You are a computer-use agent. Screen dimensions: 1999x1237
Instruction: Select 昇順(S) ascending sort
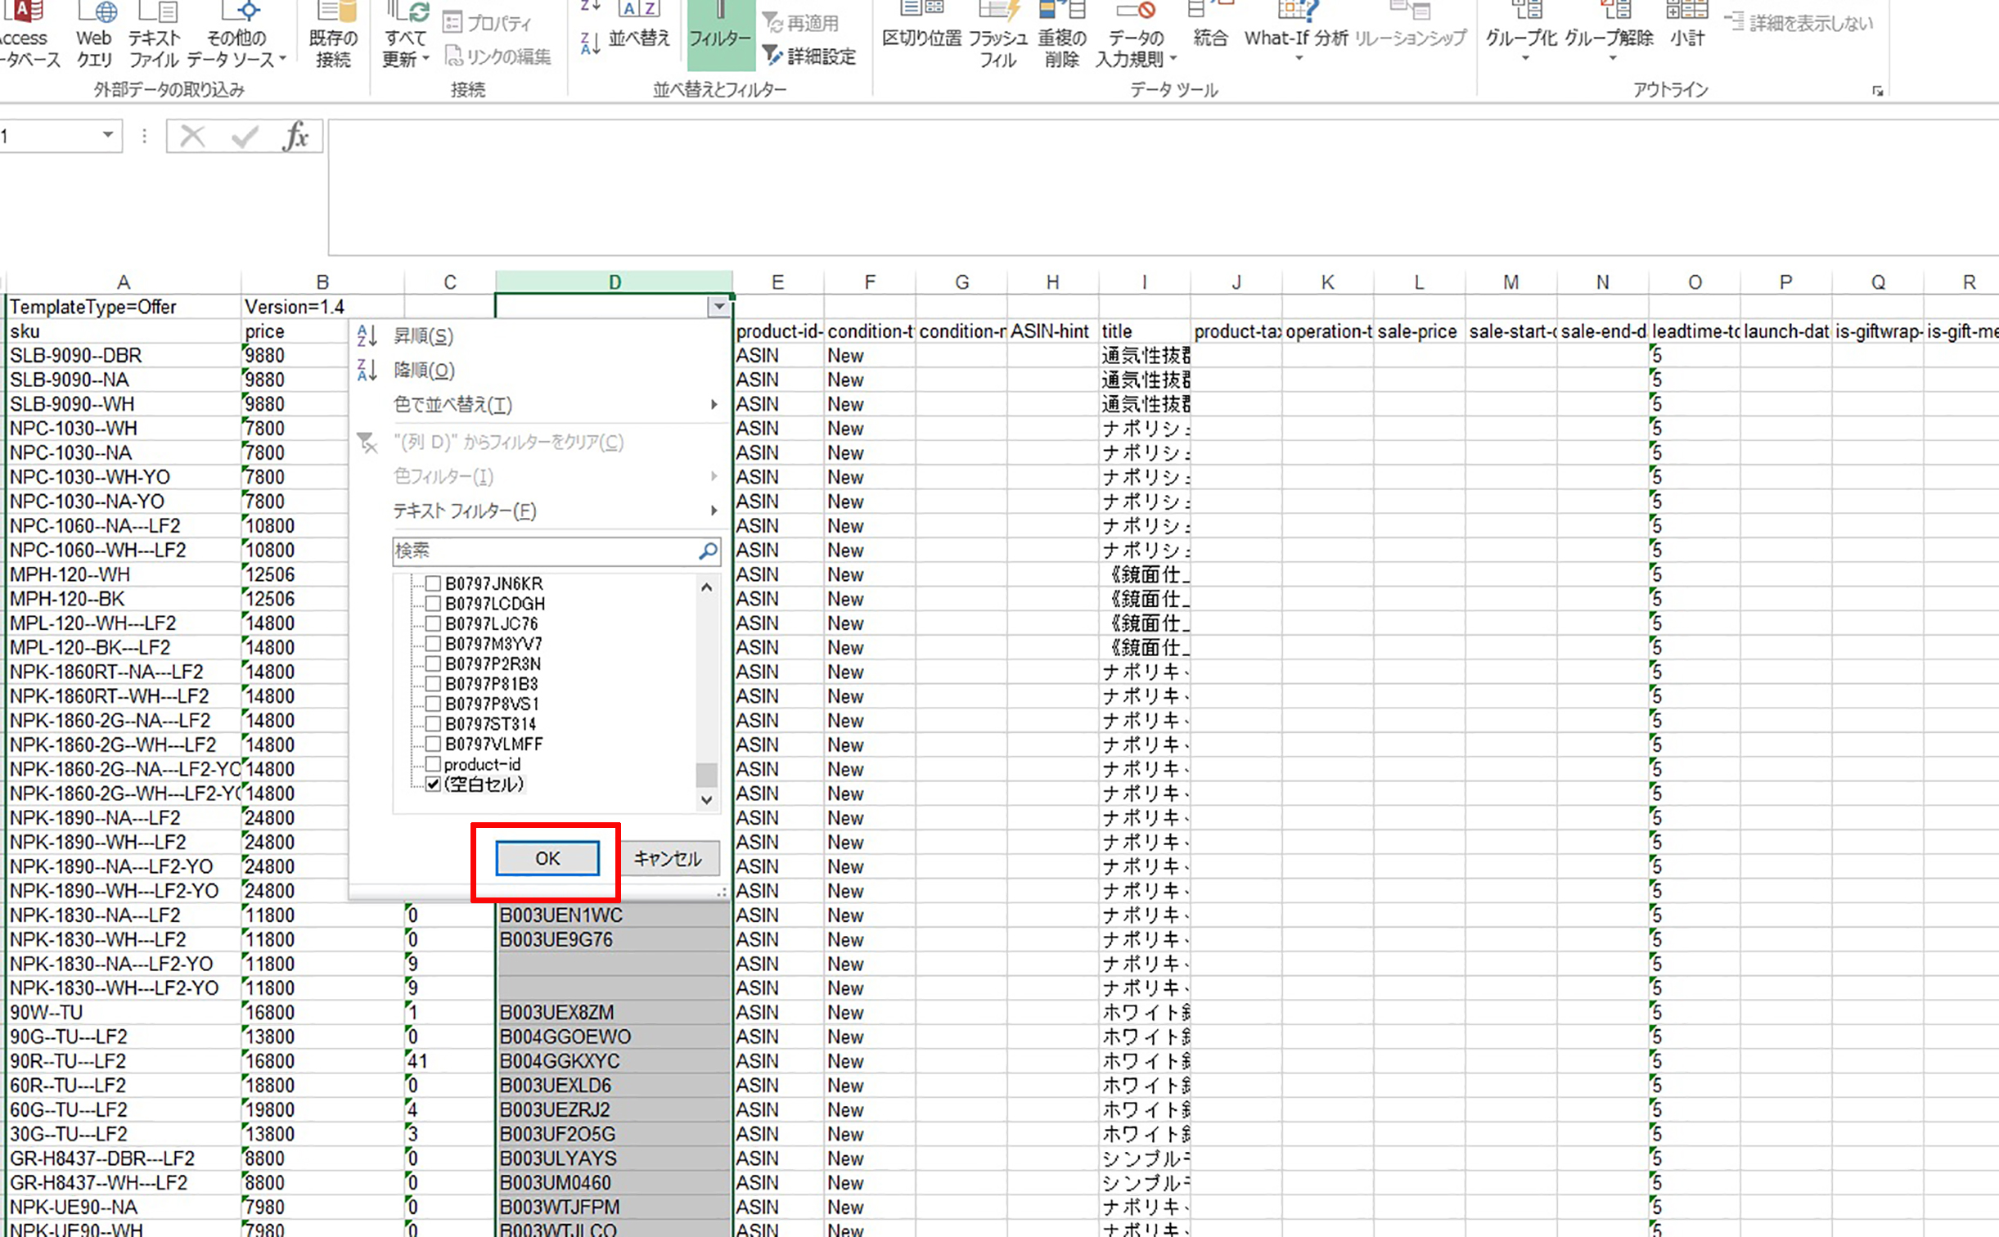(424, 335)
